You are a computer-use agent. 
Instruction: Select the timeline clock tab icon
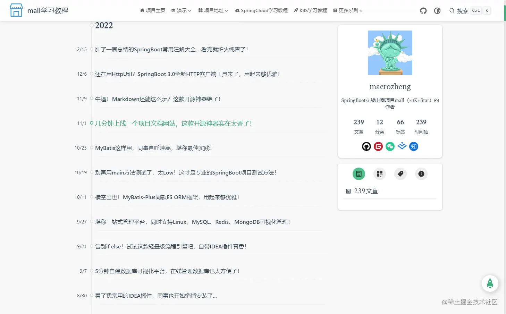pos(421,174)
